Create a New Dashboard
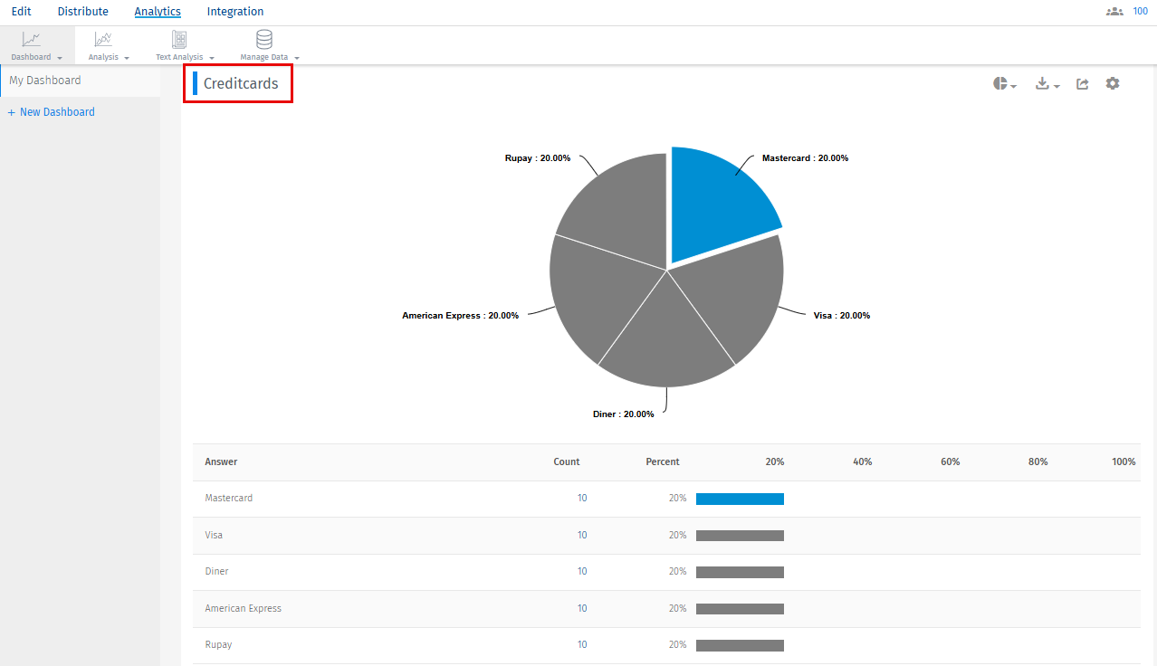 click(x=52, y=112)
